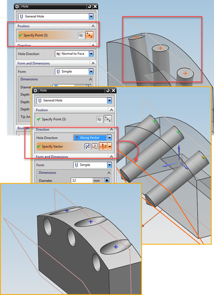Click orange Point icon in back Hole dialog
This screenshot has width=214, height=295.
tap(89, 35)
